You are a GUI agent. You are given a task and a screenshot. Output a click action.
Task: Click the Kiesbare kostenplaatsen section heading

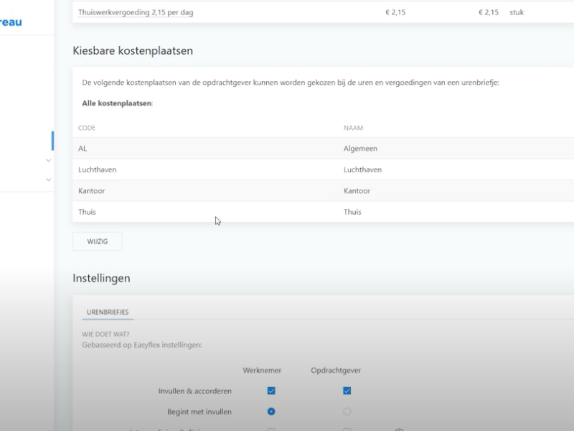133,50
